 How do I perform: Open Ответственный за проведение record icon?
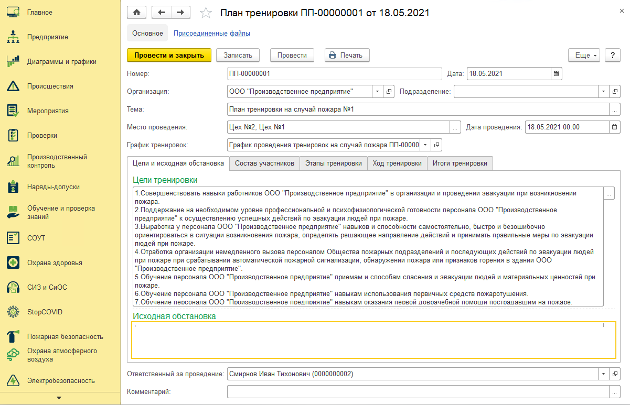[x=615, y=374]
